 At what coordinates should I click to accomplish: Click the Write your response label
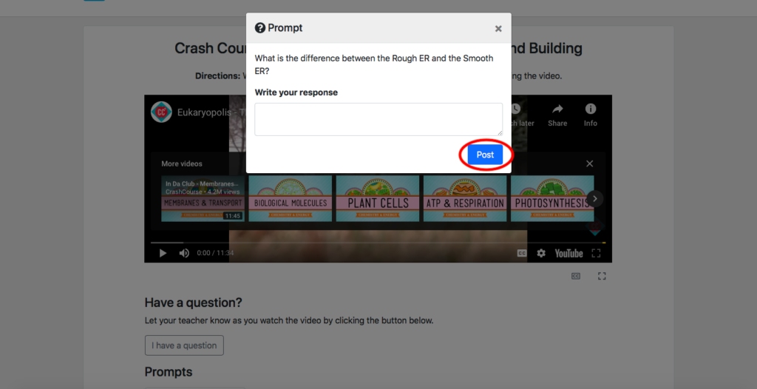pos(296,92)
